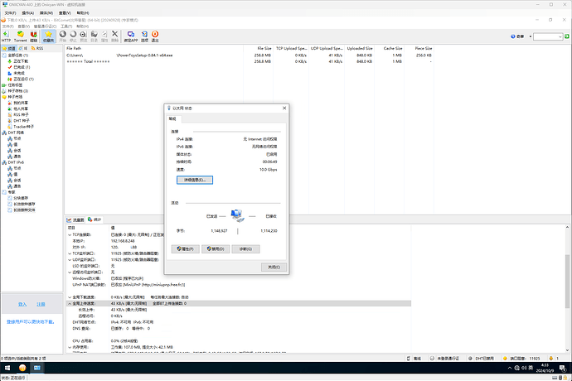Image resolution: width=572 pixels, height=381 pixels.
Task: Select the RSS 种子 sidebar item
Action: click(x=18, y=115)
